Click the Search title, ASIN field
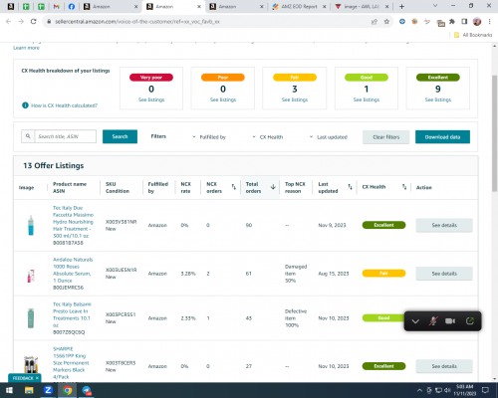The width and height of the screenshot is (498, 398). coord(66,136)
